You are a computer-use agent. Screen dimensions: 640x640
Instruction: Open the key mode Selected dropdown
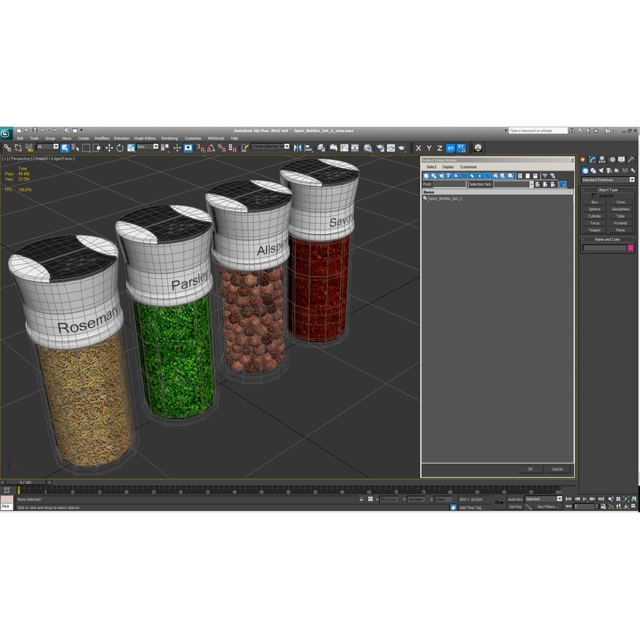543,499
